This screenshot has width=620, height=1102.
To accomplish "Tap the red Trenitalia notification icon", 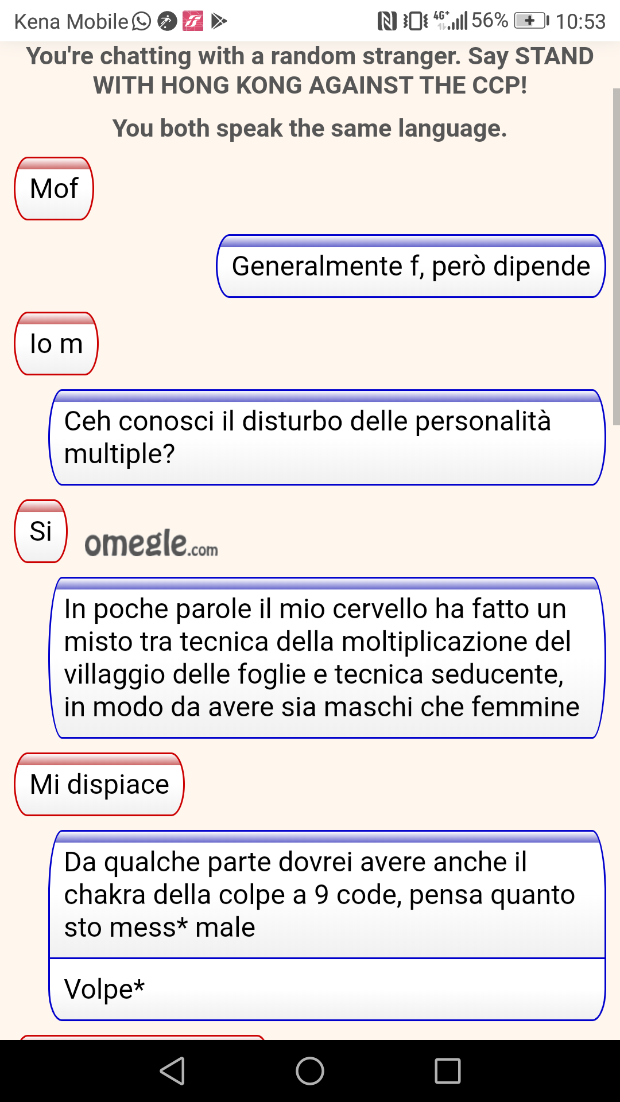I will click(193, 21).
